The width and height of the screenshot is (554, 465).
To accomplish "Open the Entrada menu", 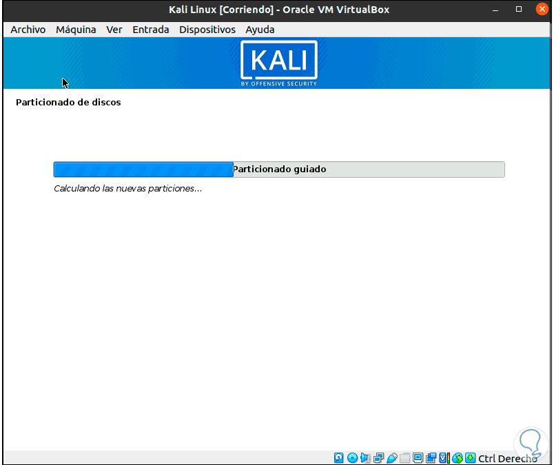I will [150, 30].
